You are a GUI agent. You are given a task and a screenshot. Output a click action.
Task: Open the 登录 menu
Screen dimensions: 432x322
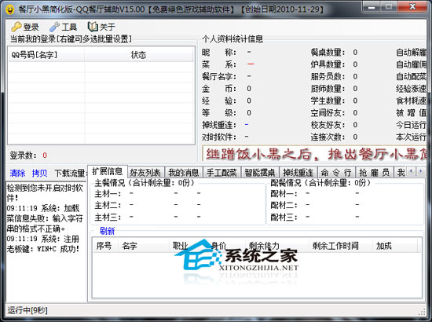25,27
